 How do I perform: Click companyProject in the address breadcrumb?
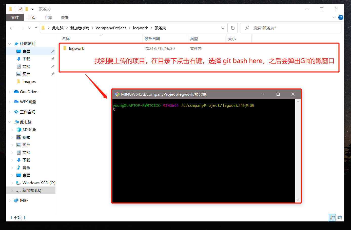[x=111, y=28]
